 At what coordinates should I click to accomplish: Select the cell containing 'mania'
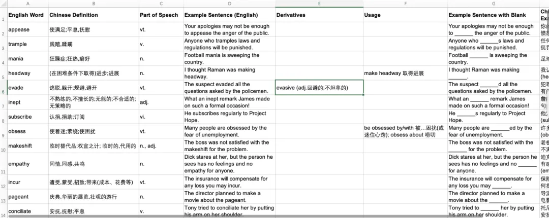[27, 59]
